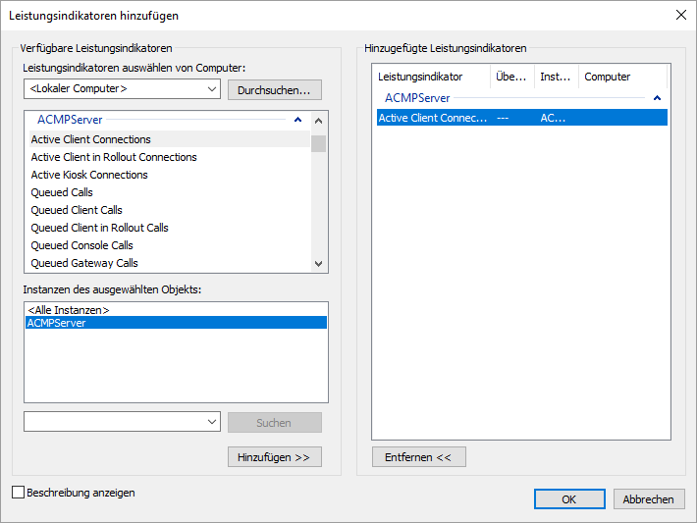Collapse the ACMPServer group in available counters
Screen dimensions: 697x523
click(x=297, y=120)
